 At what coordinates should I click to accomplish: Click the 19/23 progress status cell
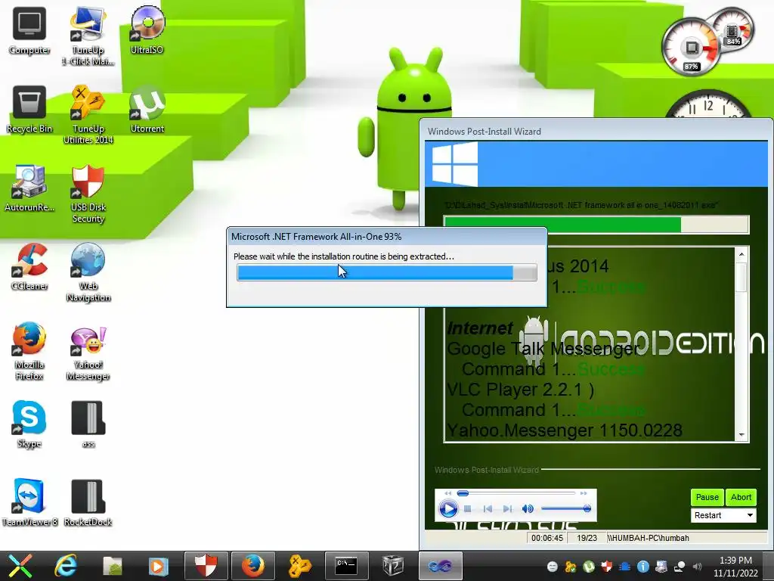(587, 538)
